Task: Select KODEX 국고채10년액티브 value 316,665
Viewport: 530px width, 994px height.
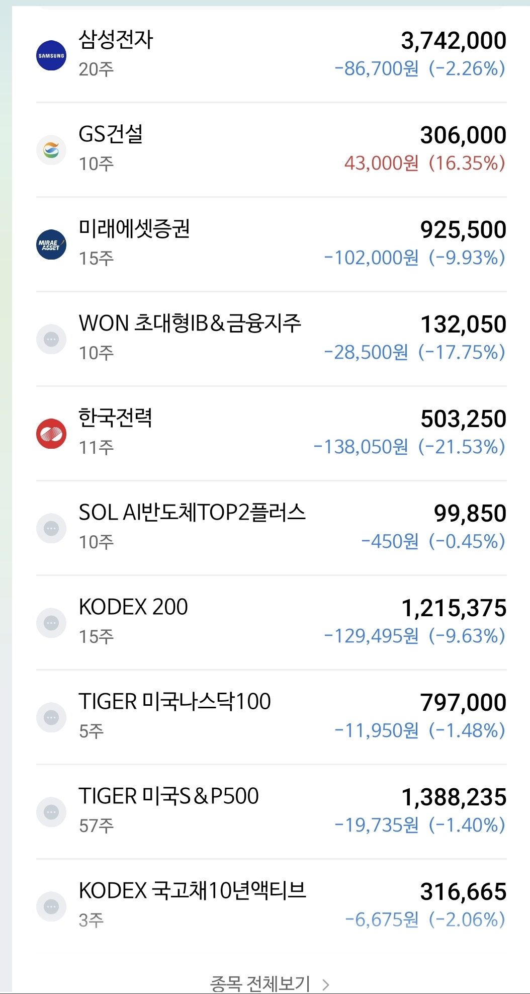Action: (x=463, y=891)
